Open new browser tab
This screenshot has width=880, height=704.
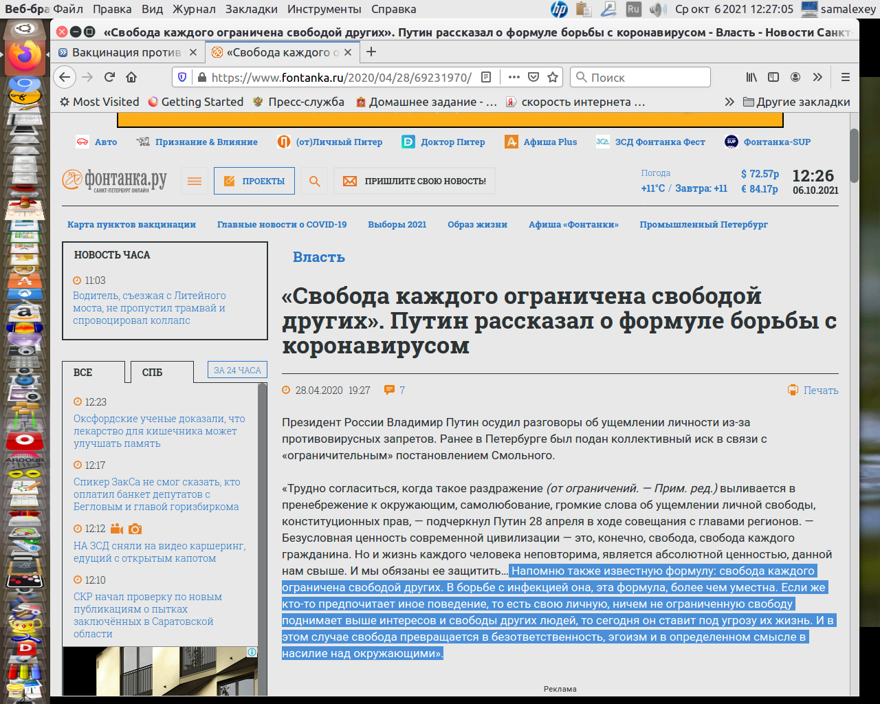pos(371,52)
